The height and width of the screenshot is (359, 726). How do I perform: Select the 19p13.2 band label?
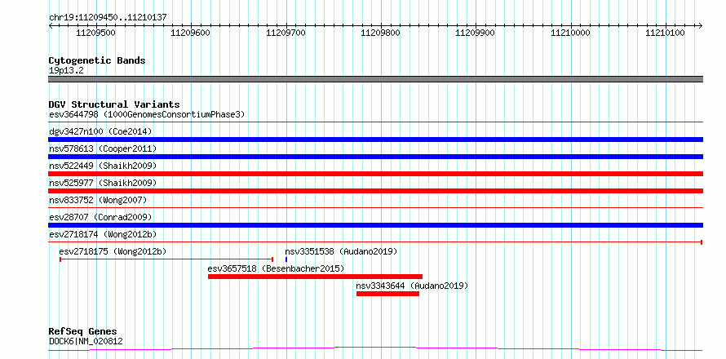pos(66,70)
